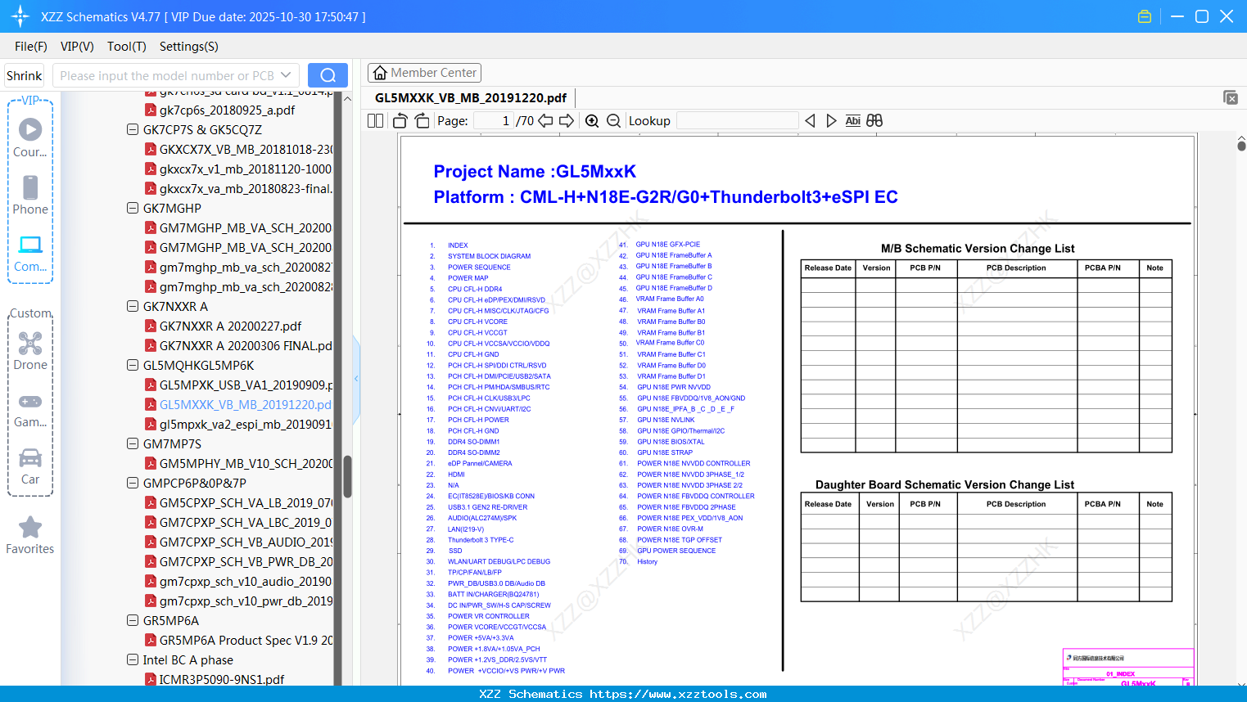The height and width of the screenshot is (702, 1247).
Task: Collapse the file tree with the side handle
Action: [x=356, y=378]
